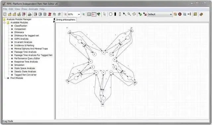212x125 pixels.
Task: Select the Simulation module
Action: click(19, 65)
